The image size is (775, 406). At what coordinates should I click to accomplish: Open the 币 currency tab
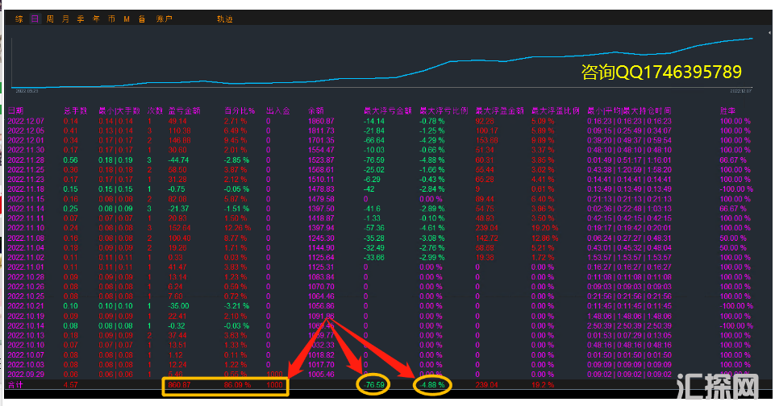click(x=111, y=19)
